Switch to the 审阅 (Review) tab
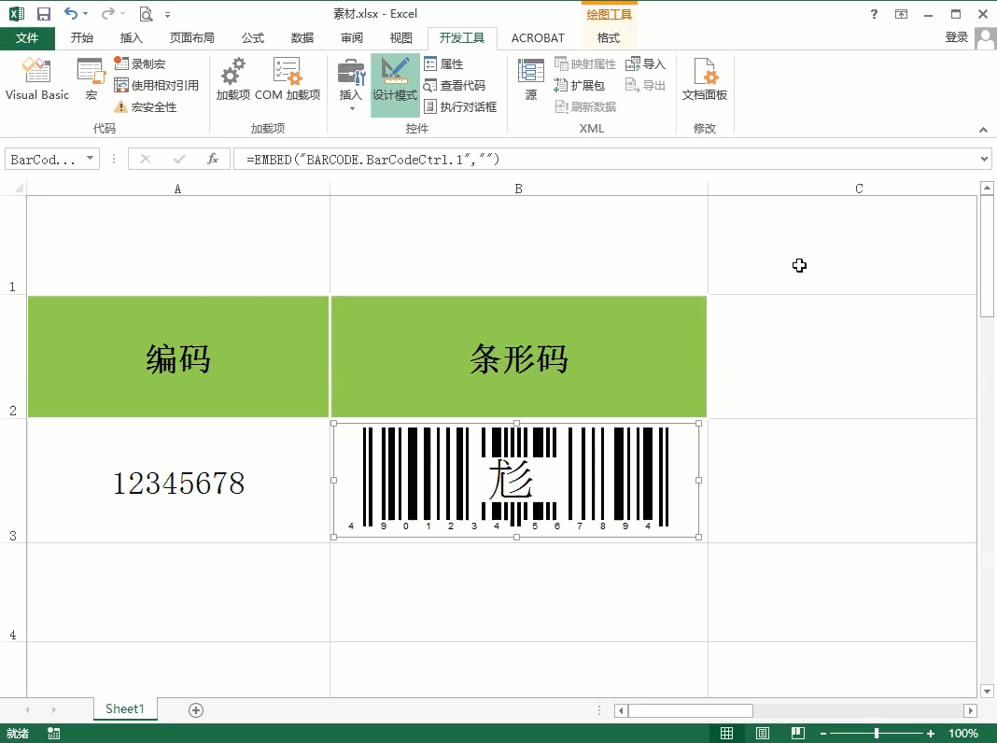997x743 pixels. [x=352, y=38]
